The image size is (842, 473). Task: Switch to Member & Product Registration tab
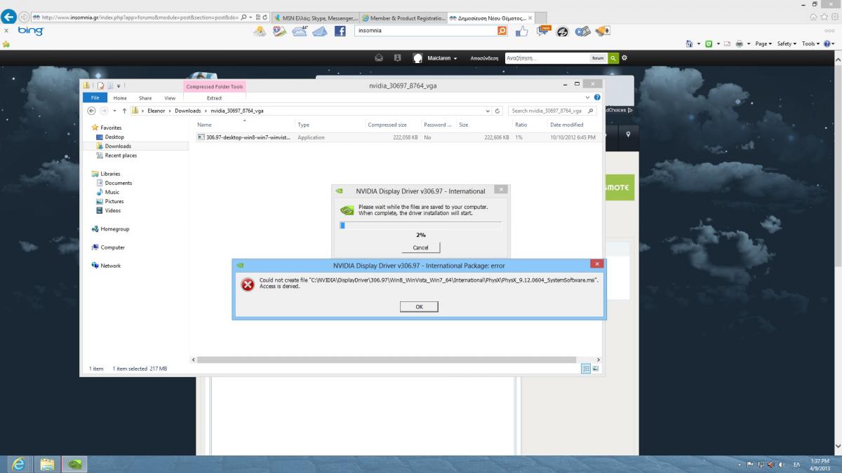[x=403, y=18]
